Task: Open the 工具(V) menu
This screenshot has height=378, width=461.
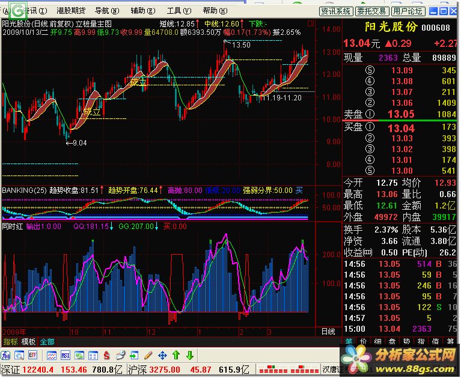Action: click(x=179, y=11)
